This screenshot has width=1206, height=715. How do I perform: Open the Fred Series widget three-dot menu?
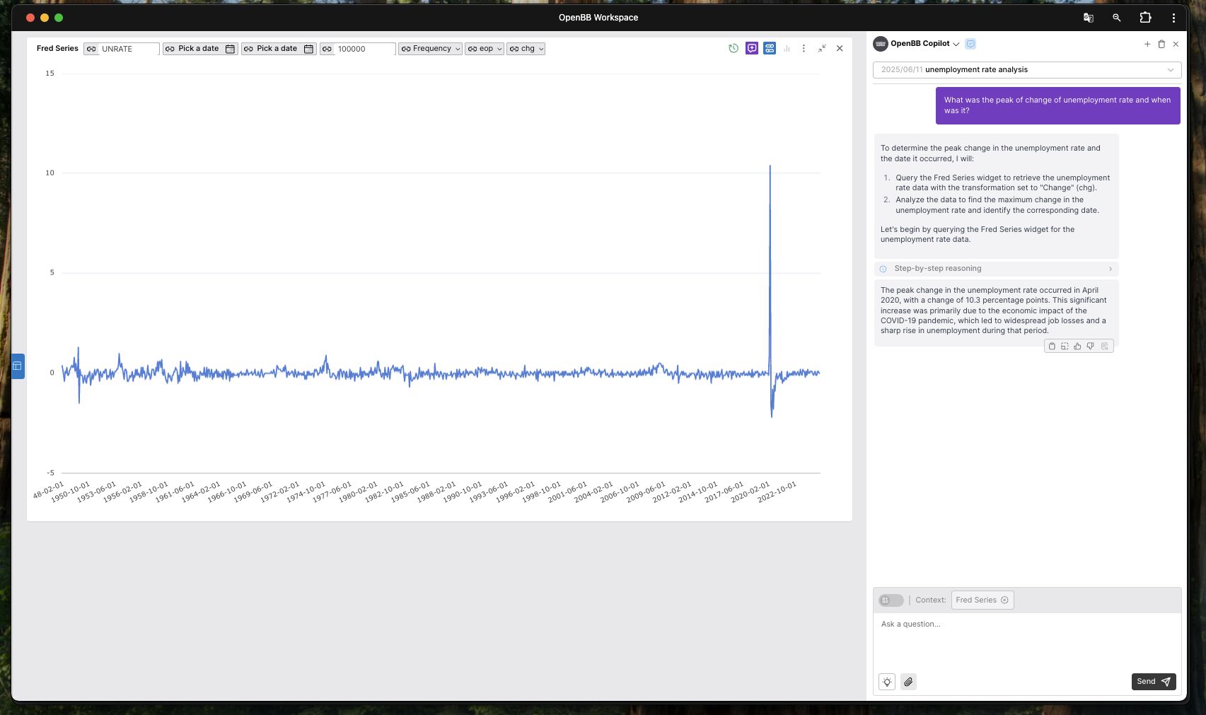pyautogui.click(x=804, y=48)
